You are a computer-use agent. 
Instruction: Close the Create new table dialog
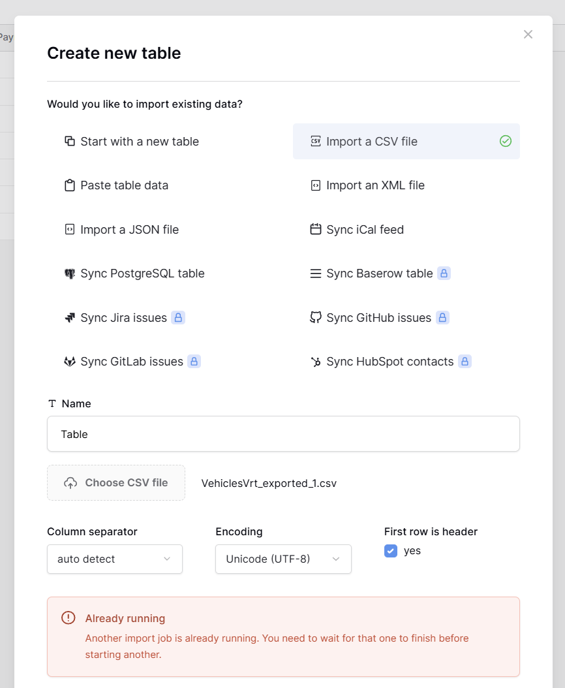(528, 35)
